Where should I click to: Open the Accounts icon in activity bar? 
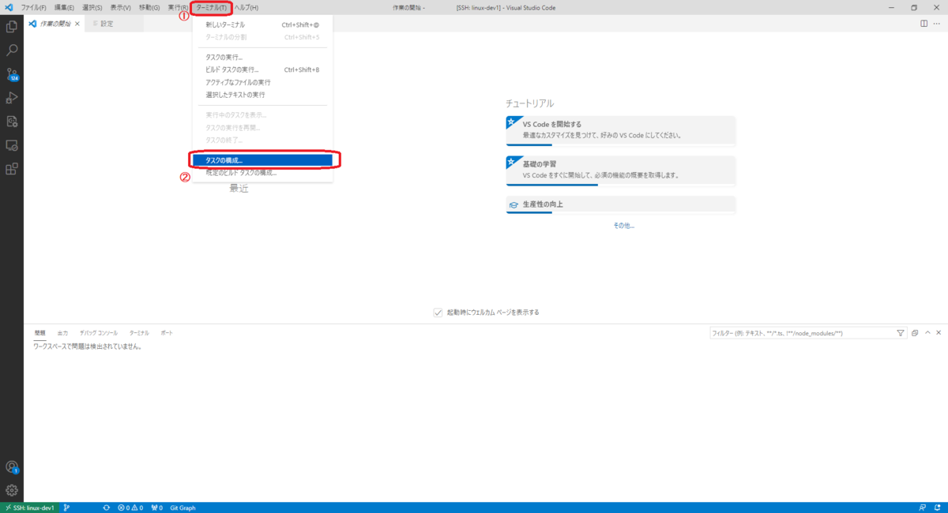pos(12,467)
